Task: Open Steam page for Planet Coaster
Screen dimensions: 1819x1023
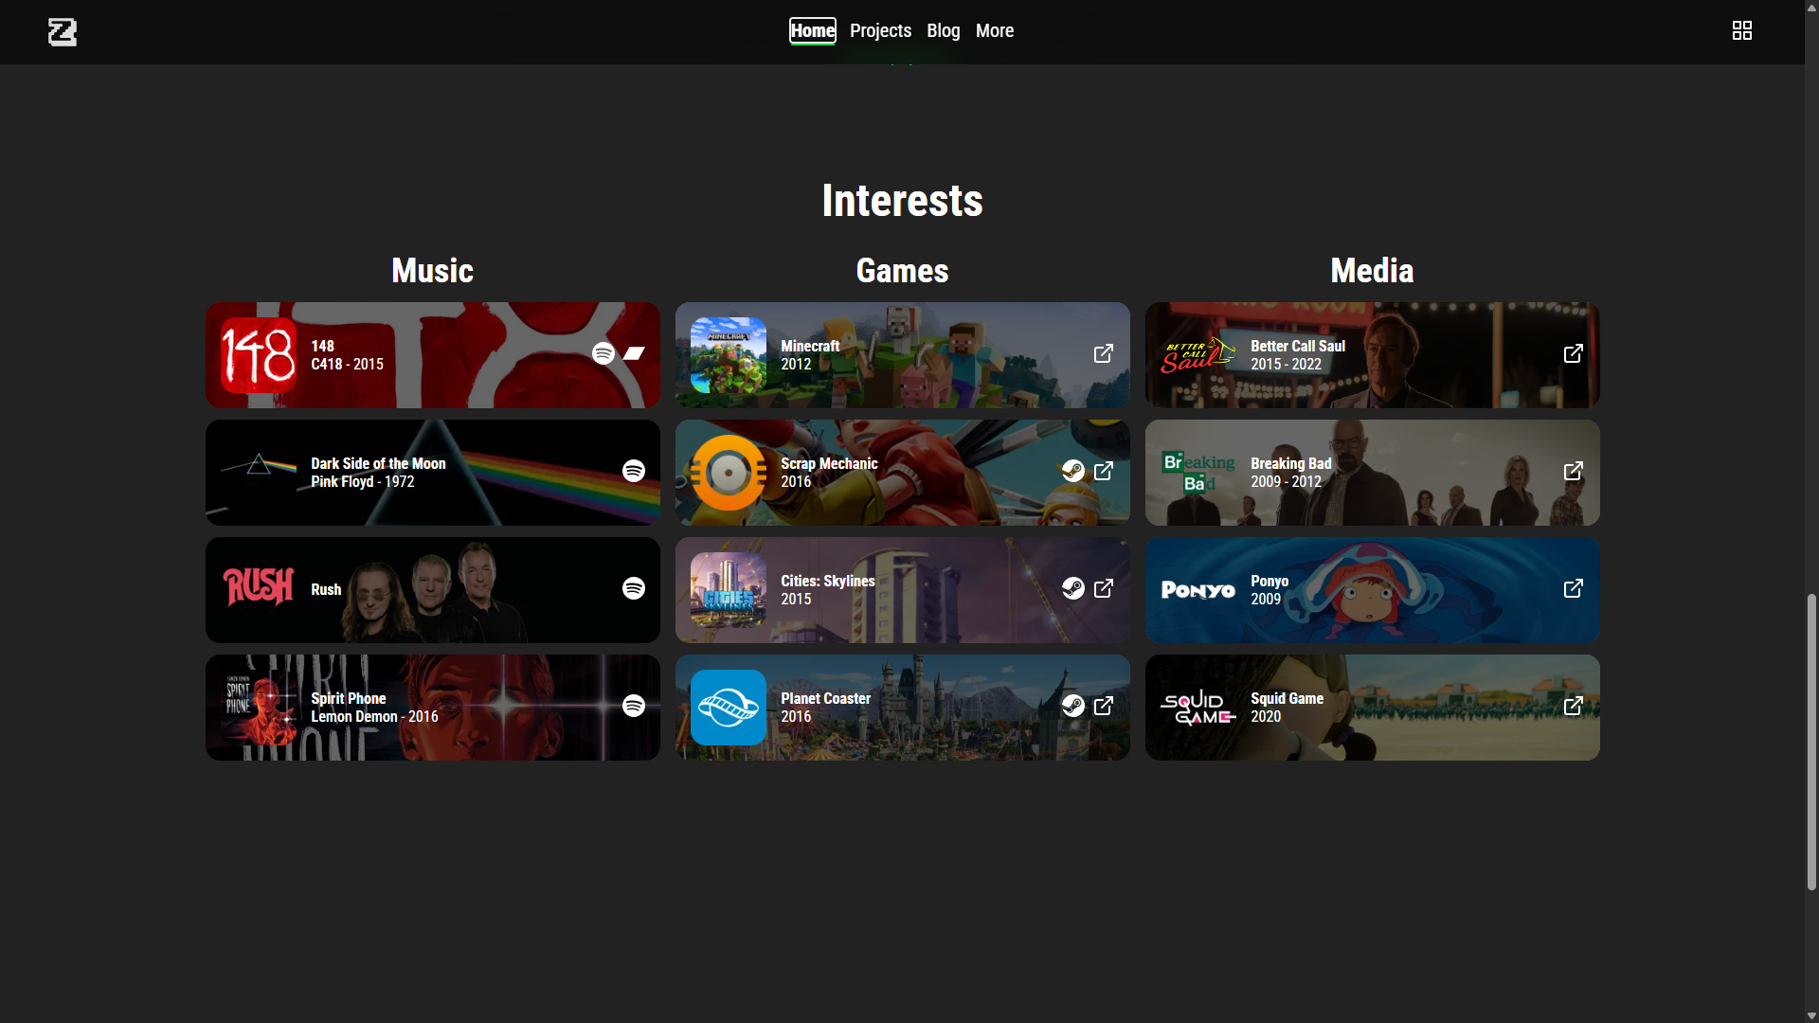Action: pyautogui.click(x=1073, y=706)
